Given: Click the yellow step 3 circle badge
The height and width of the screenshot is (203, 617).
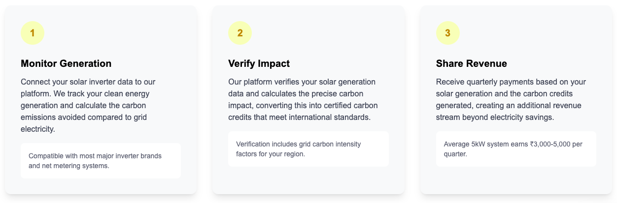Looking at the screenshot, I should [x=448, y=33].
